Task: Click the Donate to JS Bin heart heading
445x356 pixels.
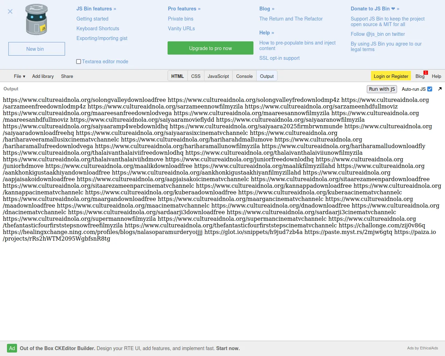Action: click(x=375, y=9)
